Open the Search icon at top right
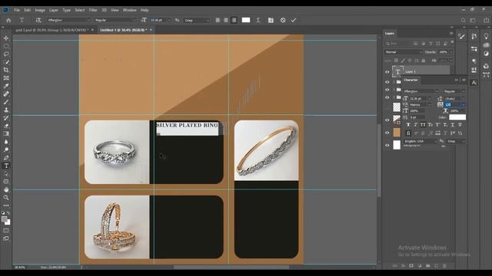Image resolution: width=492 pixels, height=276 pixels. (463, 21)
